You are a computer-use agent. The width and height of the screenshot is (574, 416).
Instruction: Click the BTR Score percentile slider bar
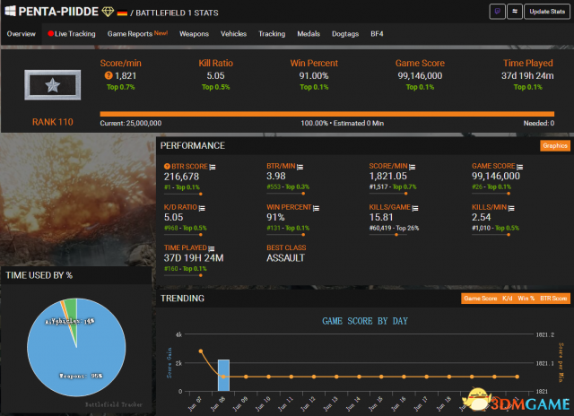pyautogui.click(x=183, y=194)
